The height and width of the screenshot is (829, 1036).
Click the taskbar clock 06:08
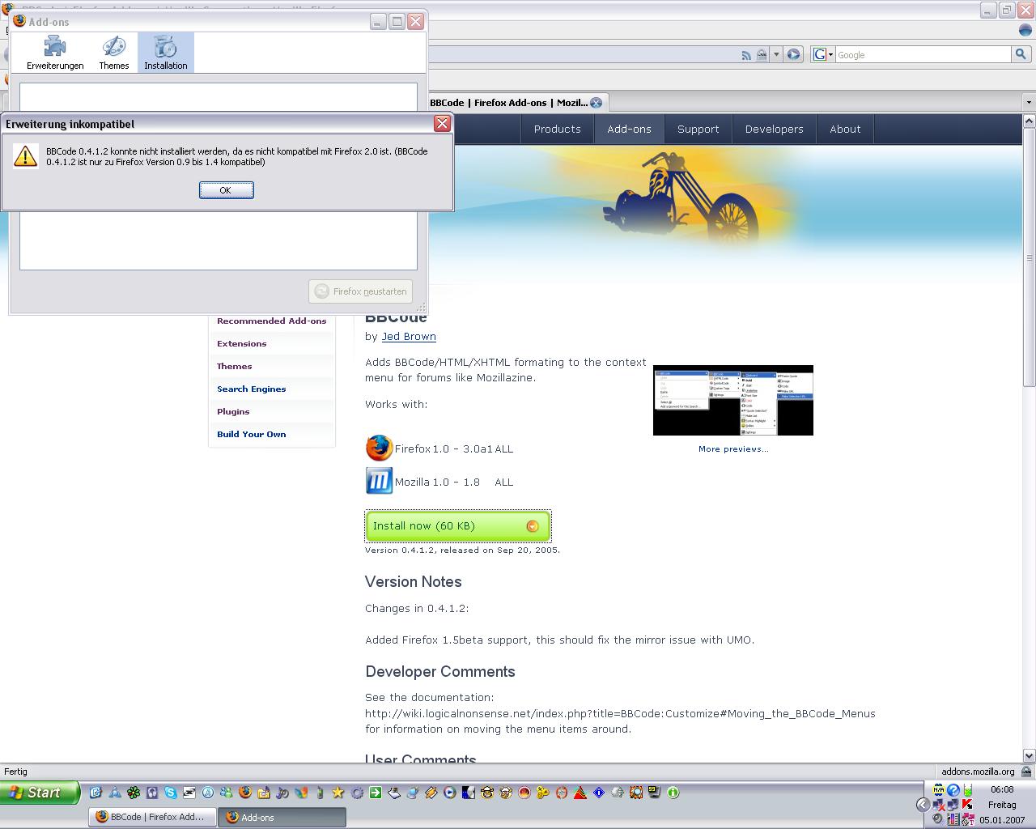tap(1002, 789)
